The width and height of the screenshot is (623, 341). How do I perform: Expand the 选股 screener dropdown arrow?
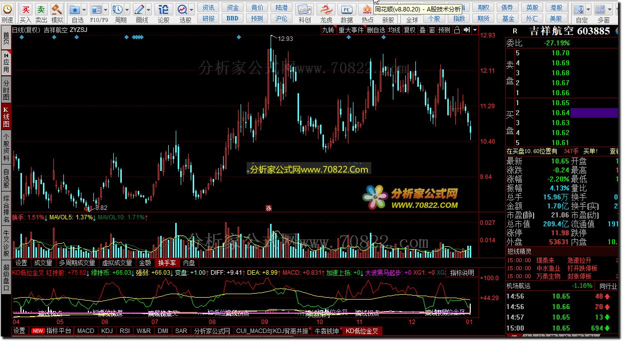(x=191, y=9)
